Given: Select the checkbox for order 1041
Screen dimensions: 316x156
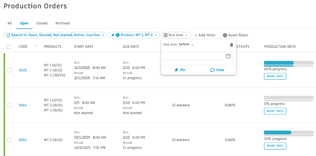Looking at the screenshot, I should [9, 105].
